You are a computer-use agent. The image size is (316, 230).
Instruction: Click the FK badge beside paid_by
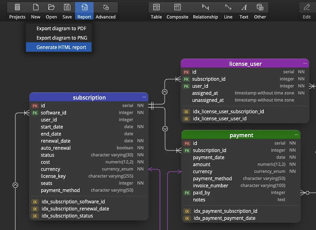coord(187,193)
